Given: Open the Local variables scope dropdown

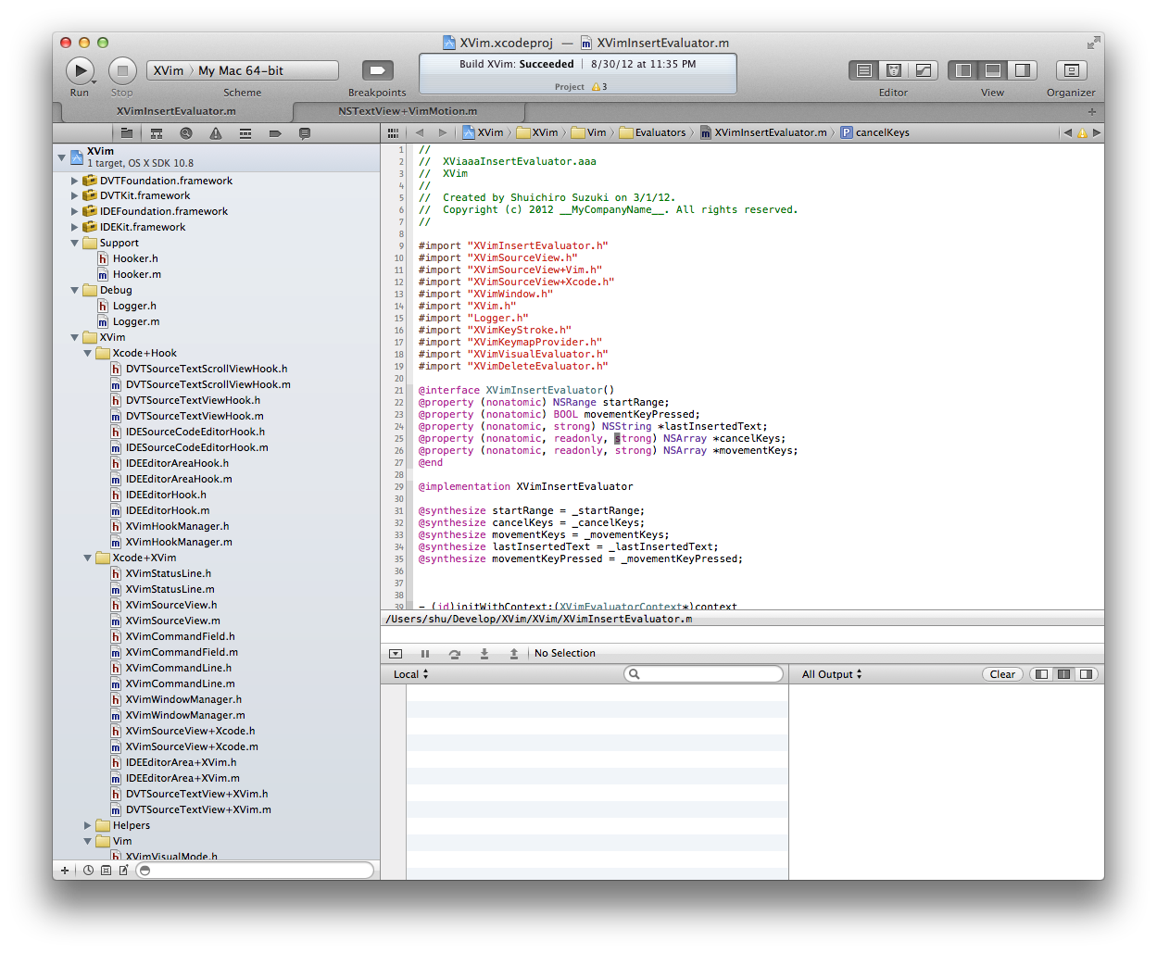Looking at the screenshot, I should 411,674.
